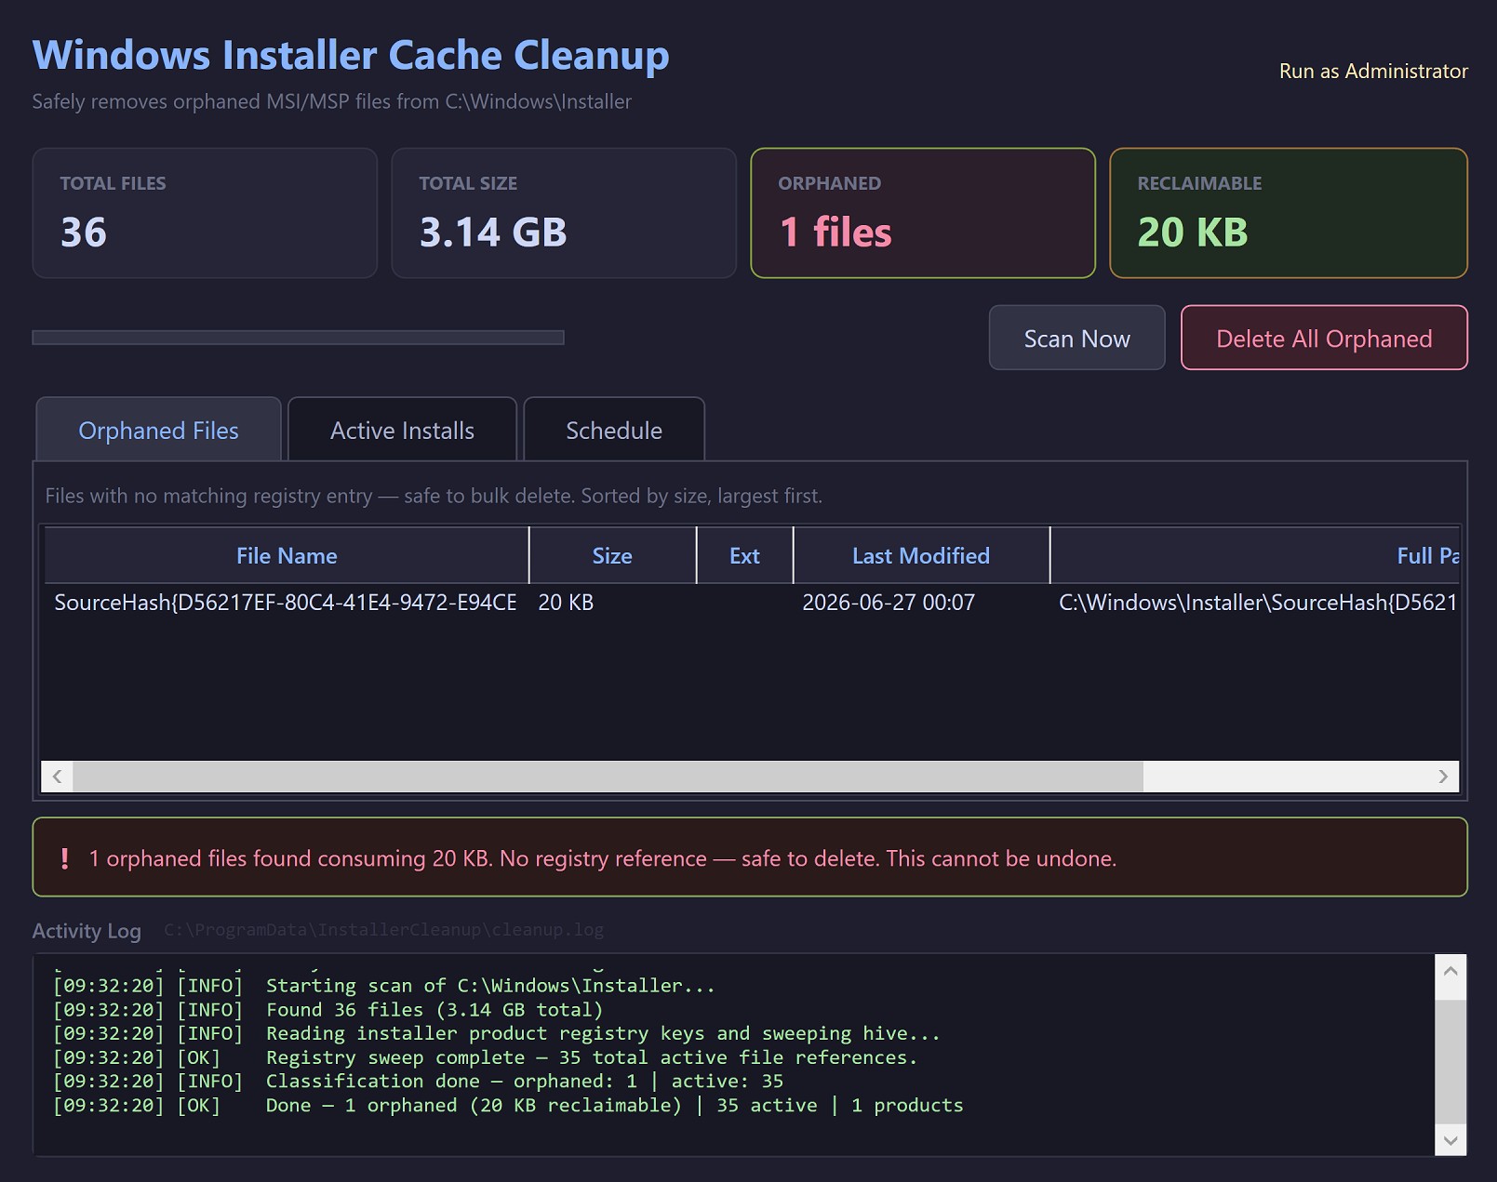Image resolution: width=1497 pixels, height=1182 pixels.
Task: Click the activity log scroll down arrow
Action: tap(1450, 1140)
